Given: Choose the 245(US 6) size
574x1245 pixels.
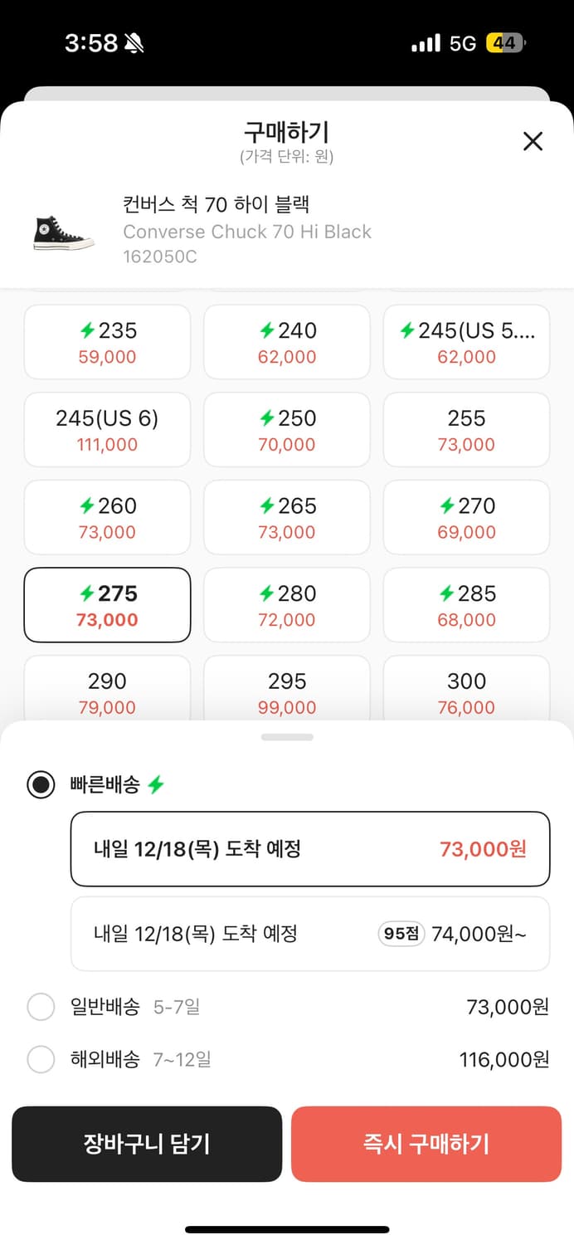Looking at the screenshot, I should tap(106, 429).
